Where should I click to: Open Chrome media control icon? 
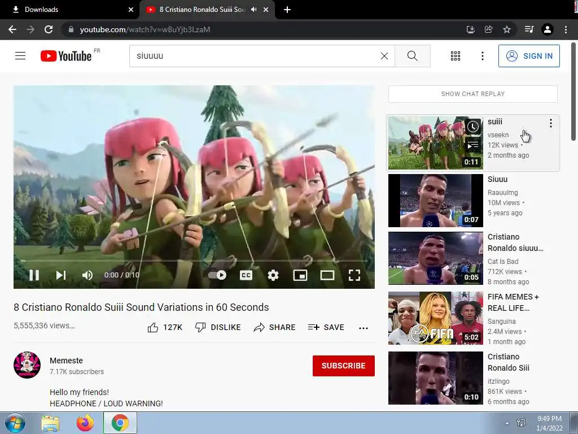click(529, 29)
